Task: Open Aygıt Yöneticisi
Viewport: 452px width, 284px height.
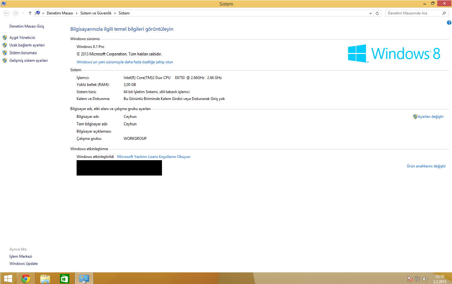Action: click(x=22, y=38)
